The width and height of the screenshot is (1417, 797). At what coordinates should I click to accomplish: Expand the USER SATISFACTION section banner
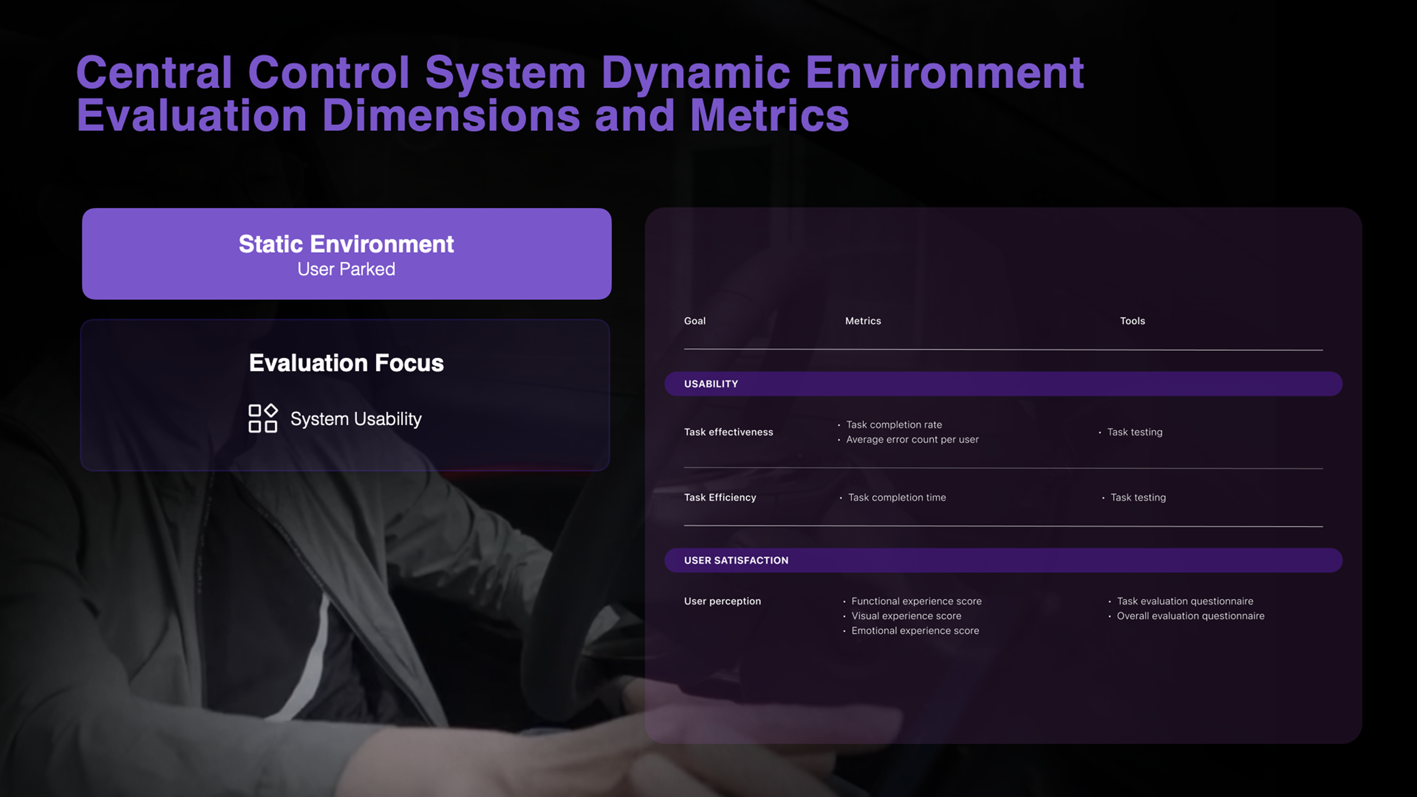(736, 560)
